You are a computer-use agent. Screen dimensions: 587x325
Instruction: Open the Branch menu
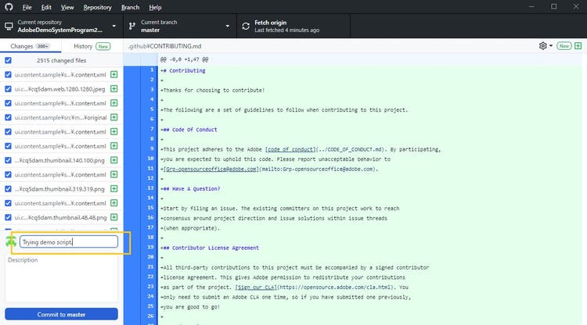coord(130,7)
